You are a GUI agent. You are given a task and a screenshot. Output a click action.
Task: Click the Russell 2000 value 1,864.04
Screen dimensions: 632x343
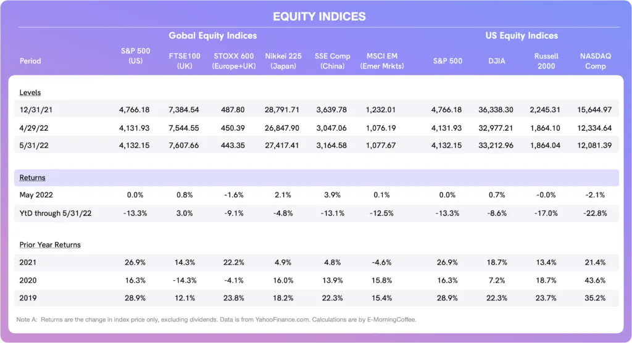coord(545,146)
